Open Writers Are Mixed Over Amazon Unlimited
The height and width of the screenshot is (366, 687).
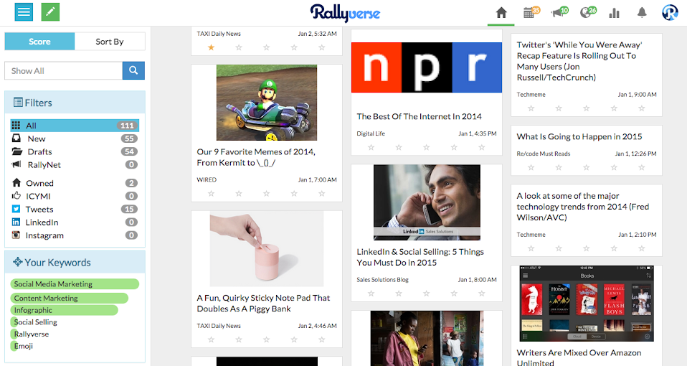(579, 357)
